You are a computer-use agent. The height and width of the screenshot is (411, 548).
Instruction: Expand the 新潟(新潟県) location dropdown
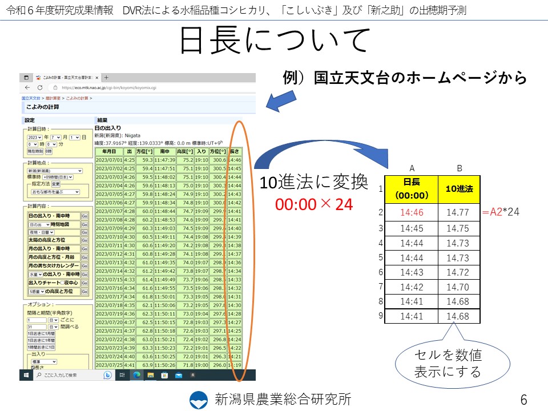tap(54, 170)
